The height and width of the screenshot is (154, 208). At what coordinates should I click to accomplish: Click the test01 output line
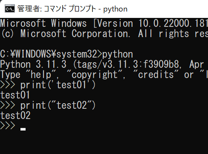tap(15, 95)
